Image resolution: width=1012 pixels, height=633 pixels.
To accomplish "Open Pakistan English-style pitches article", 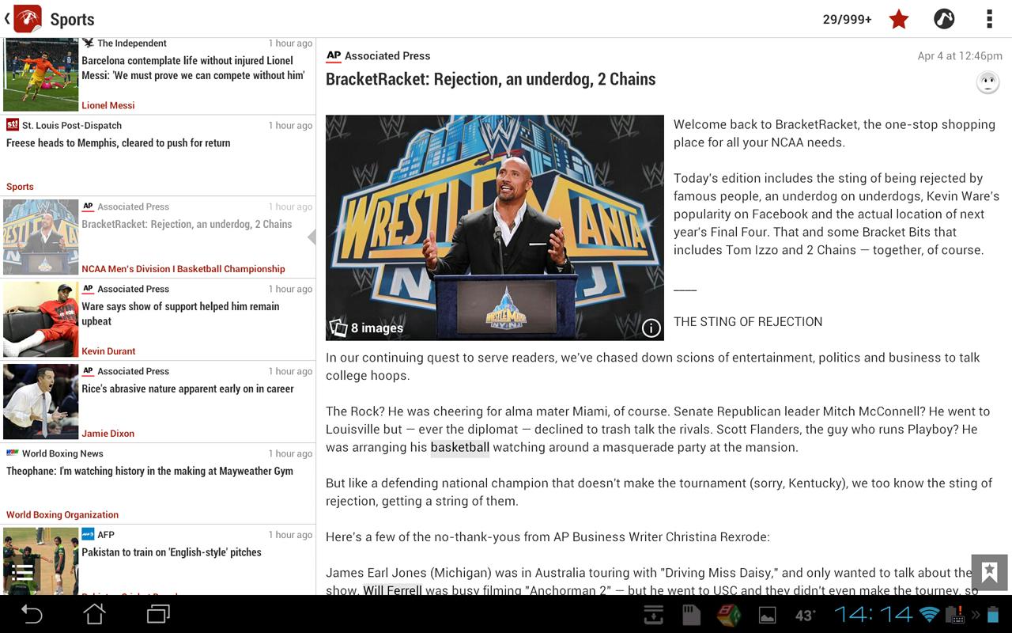I will click(158, 560).
